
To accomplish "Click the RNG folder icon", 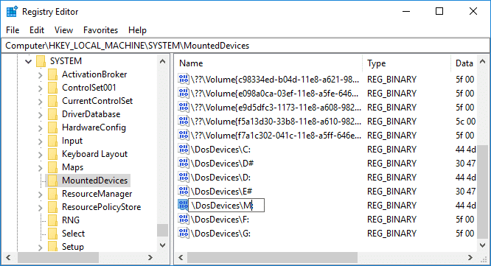I will tap(52, 220).
